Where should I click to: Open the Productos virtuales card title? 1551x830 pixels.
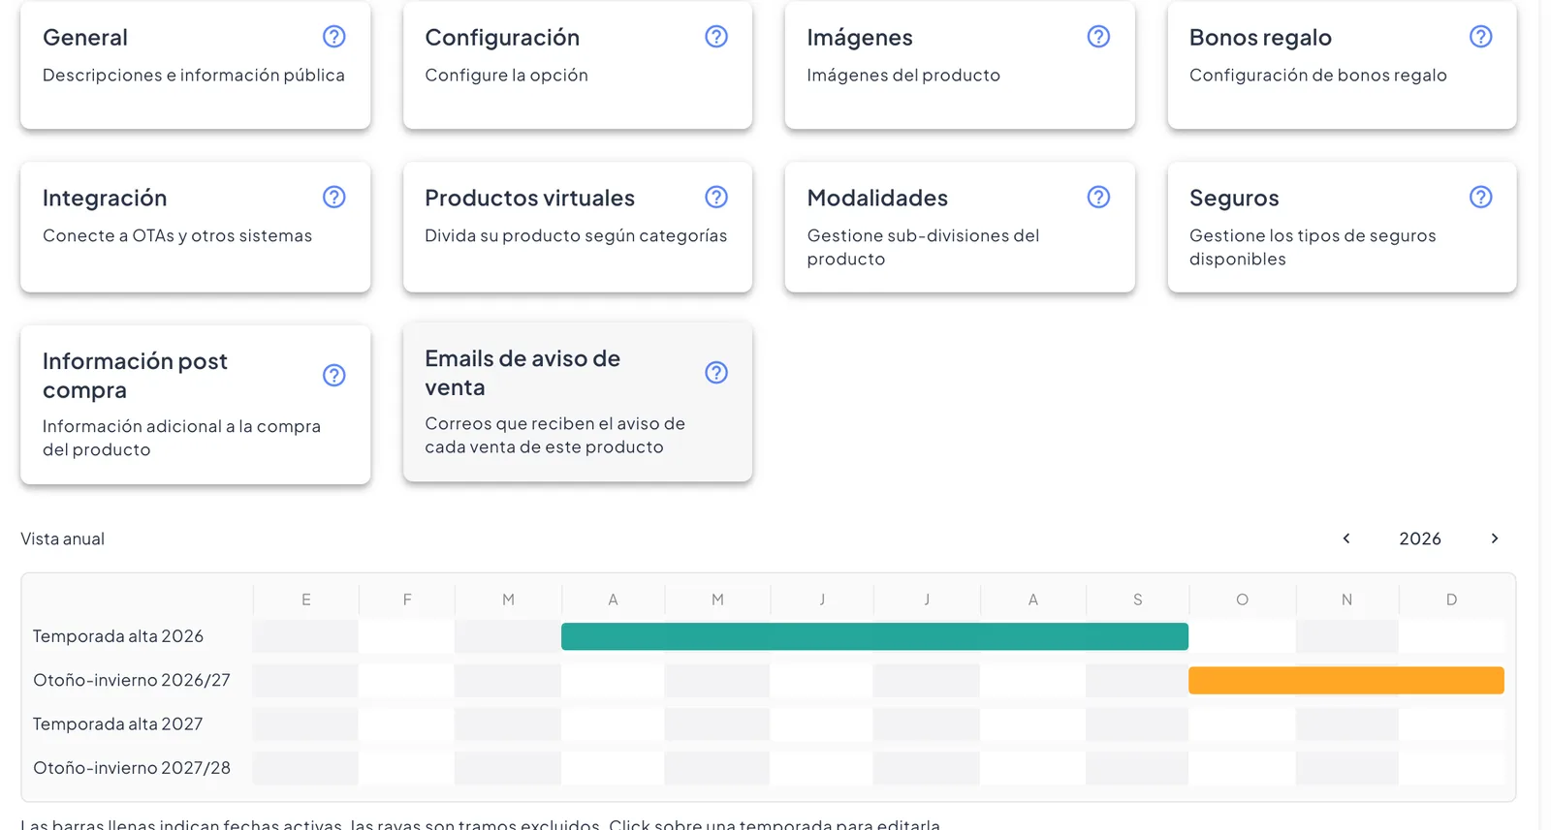[x=529, y=199]
